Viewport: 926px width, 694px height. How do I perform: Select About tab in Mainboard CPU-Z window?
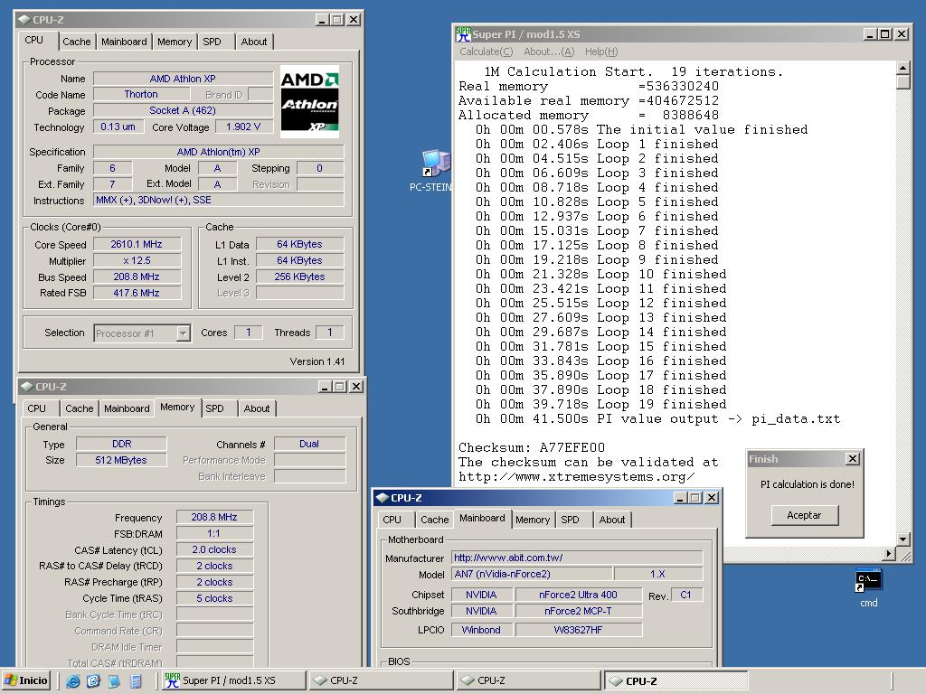click(x=612, y=520)
